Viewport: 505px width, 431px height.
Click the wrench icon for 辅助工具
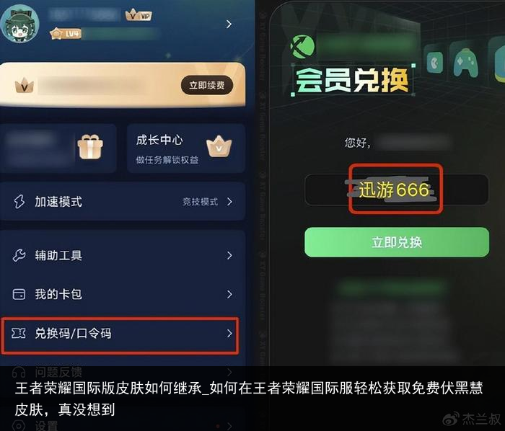click(19, 255)
